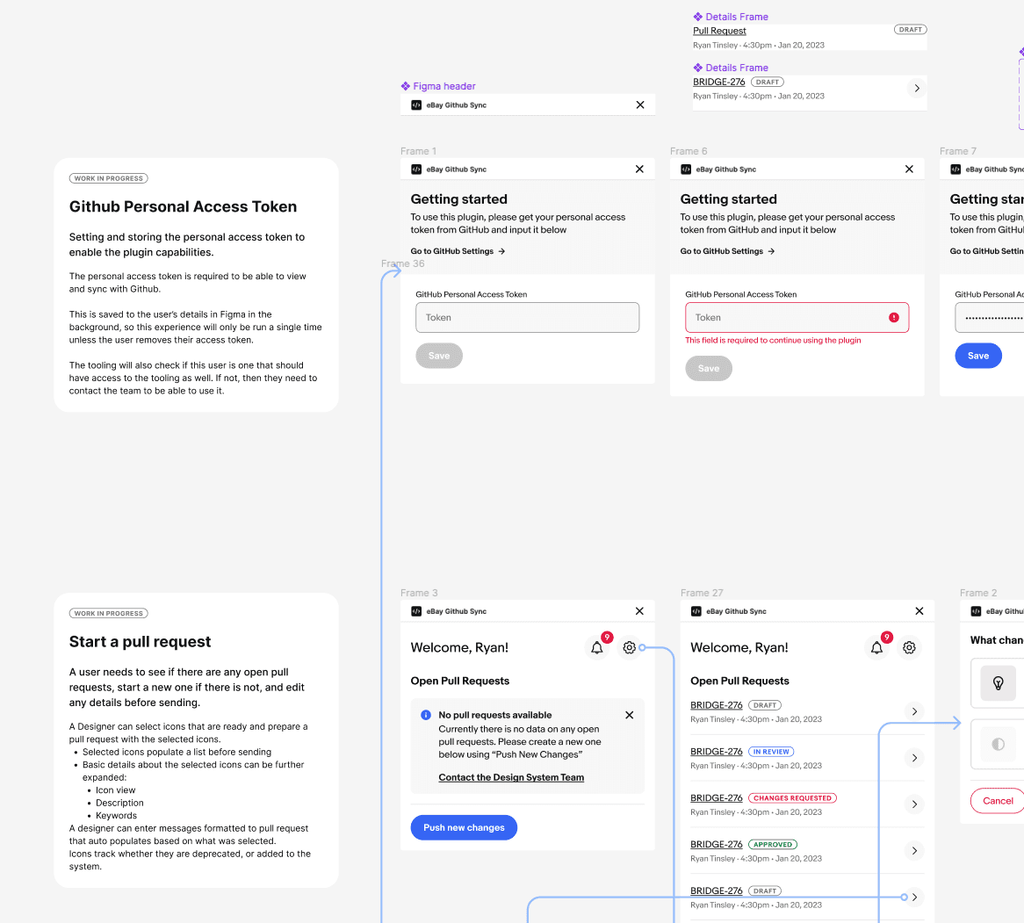
Task: Expand the CHANGES REQUESTED pull request chevron
Action: click(914, 804)
